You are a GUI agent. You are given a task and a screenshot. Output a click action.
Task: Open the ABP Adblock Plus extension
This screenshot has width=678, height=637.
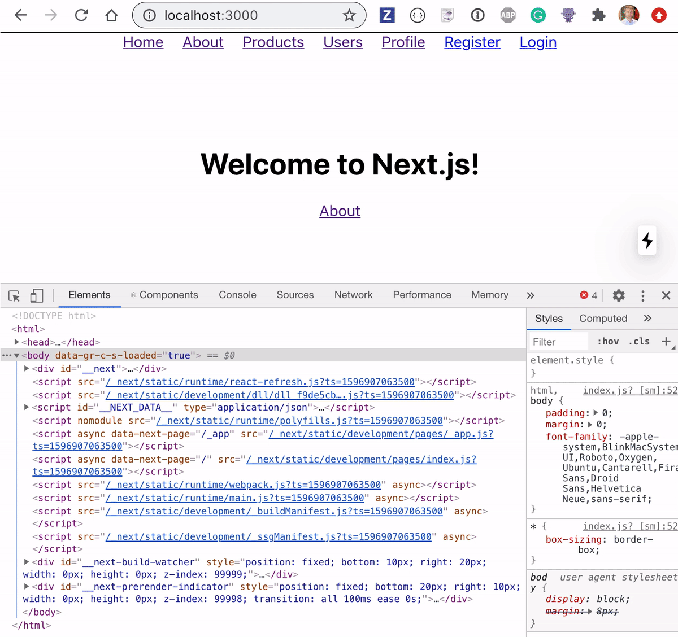coord(508,15)
